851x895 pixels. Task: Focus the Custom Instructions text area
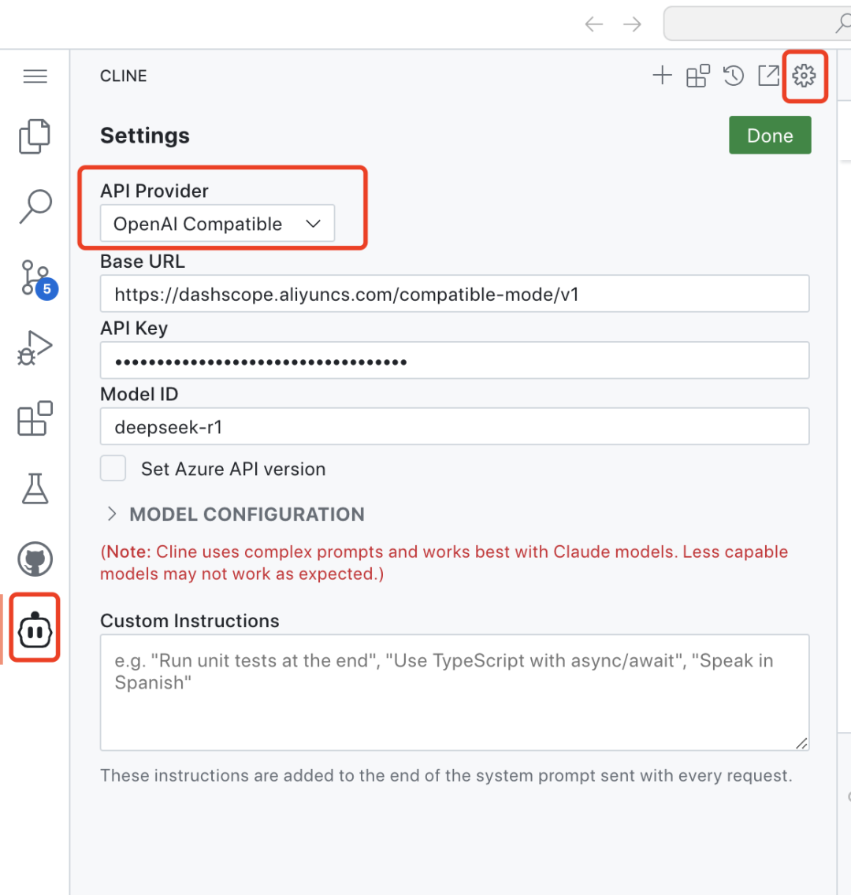[455, 692]
